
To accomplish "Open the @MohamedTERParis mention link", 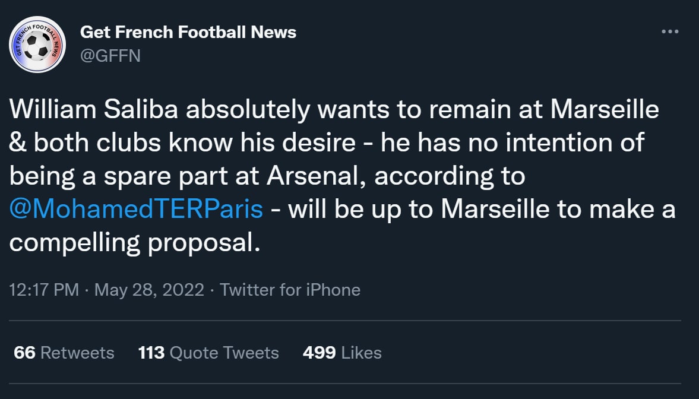I will tap(136, 210).
